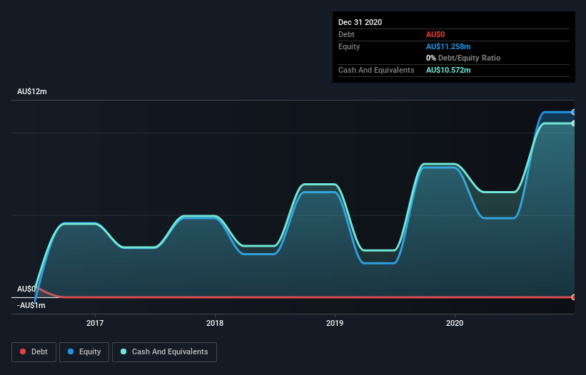Click the red AU$0 debt value

pyautogui.click(x=435, y=34)
